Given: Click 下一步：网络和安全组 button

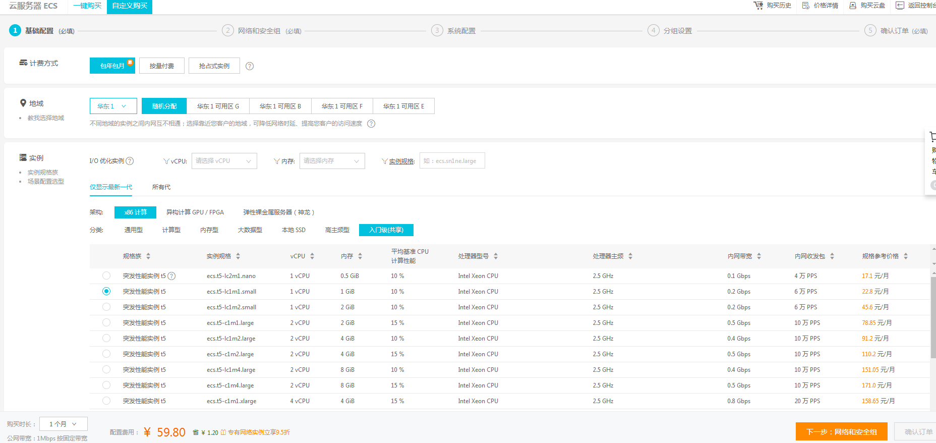Looking at the screenshot, I should tap(841, 431).
